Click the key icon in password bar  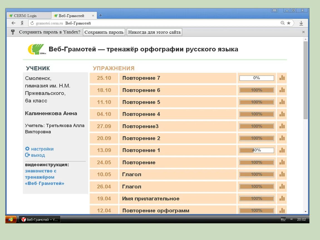[13, 32]
